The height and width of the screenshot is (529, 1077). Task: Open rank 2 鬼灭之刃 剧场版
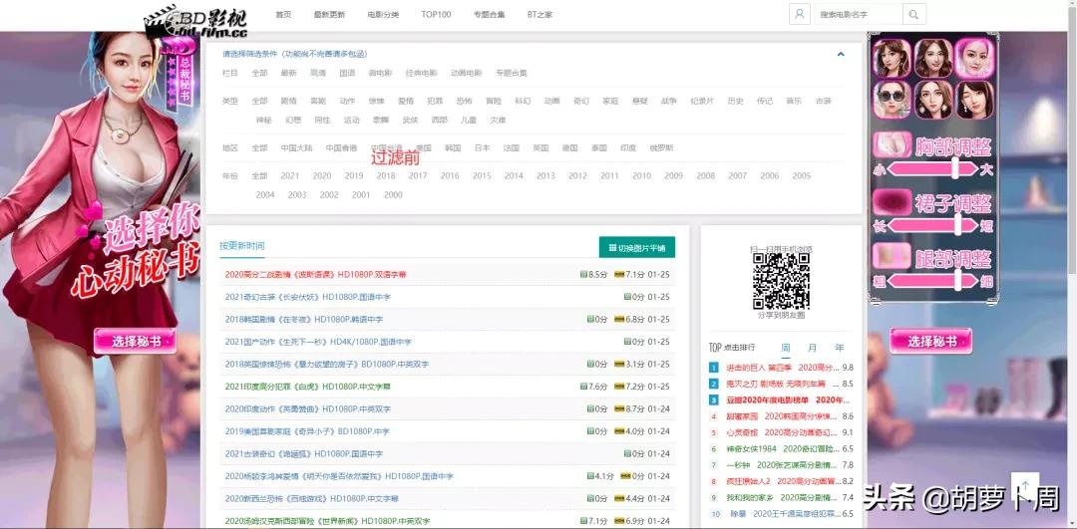[x=783, y=385]
